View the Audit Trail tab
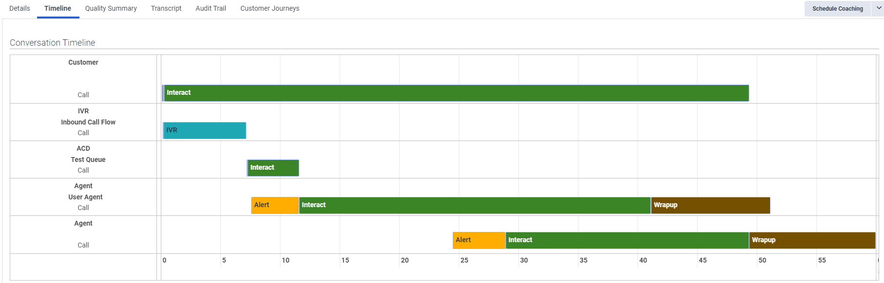 [211, 8]
